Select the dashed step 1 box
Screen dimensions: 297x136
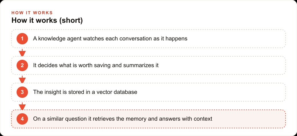148,39
